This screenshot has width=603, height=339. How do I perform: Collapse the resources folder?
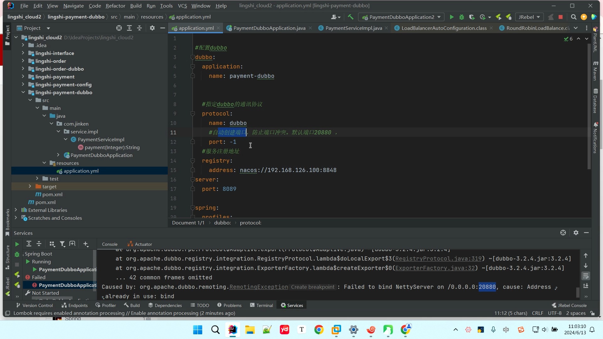[x=44, y=163]
